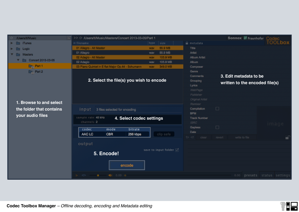The image size is (299, 212).
Task: Click the write to file button
Action: (x=242, y=137)
